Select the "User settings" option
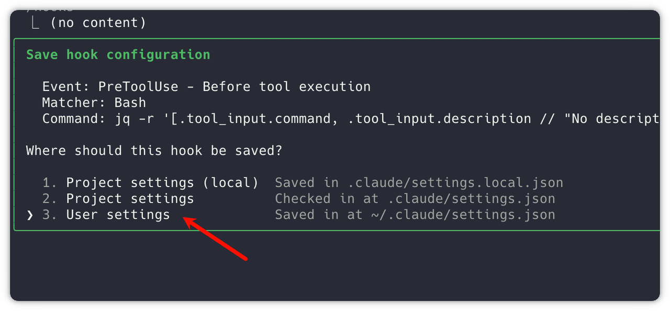This screenshot has height=311, width=670. pyautogui.click(x=118, y=215)
